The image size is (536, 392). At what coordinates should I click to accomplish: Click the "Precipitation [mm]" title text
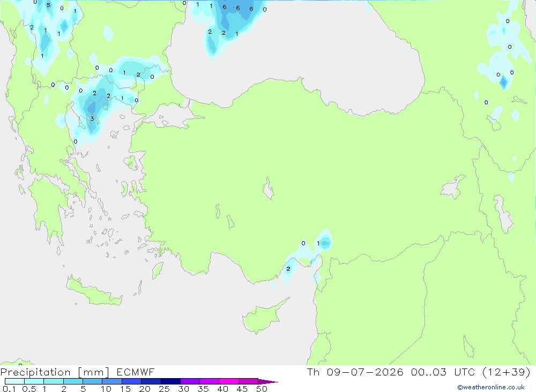(55, 372)
